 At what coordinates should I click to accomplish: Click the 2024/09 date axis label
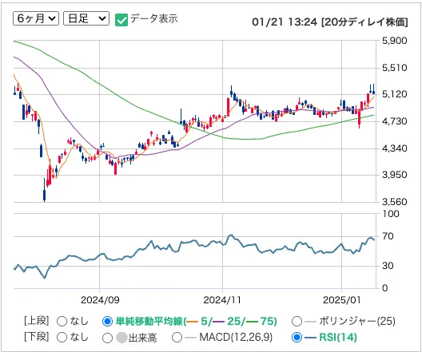pyautogui.click(x=100, y=299)
